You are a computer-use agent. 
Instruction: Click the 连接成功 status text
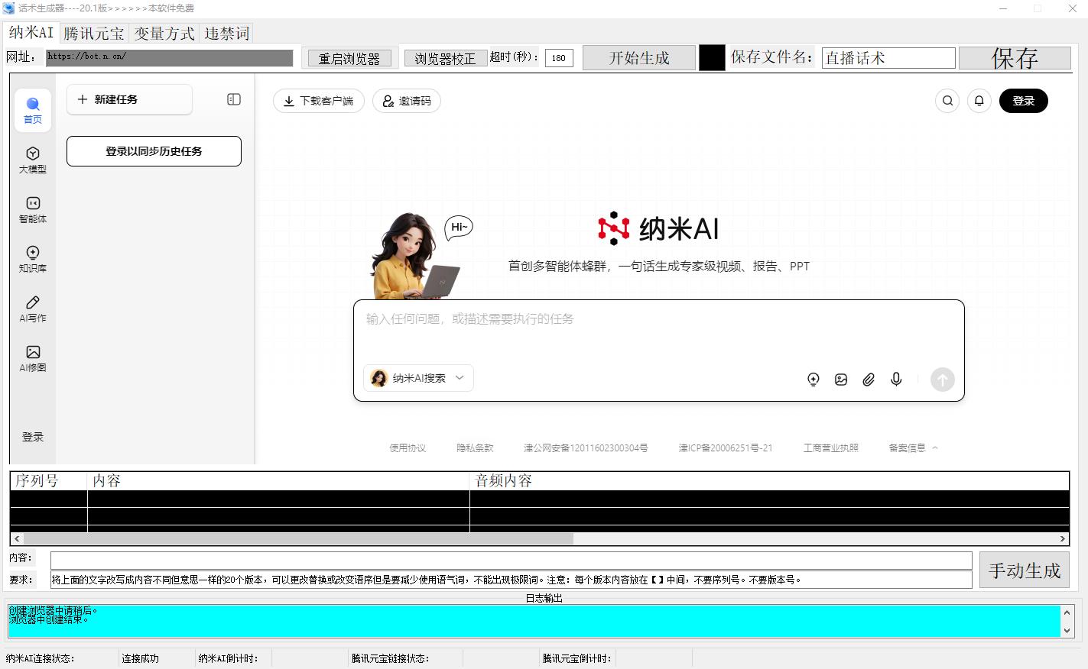(x=141, y=658)
